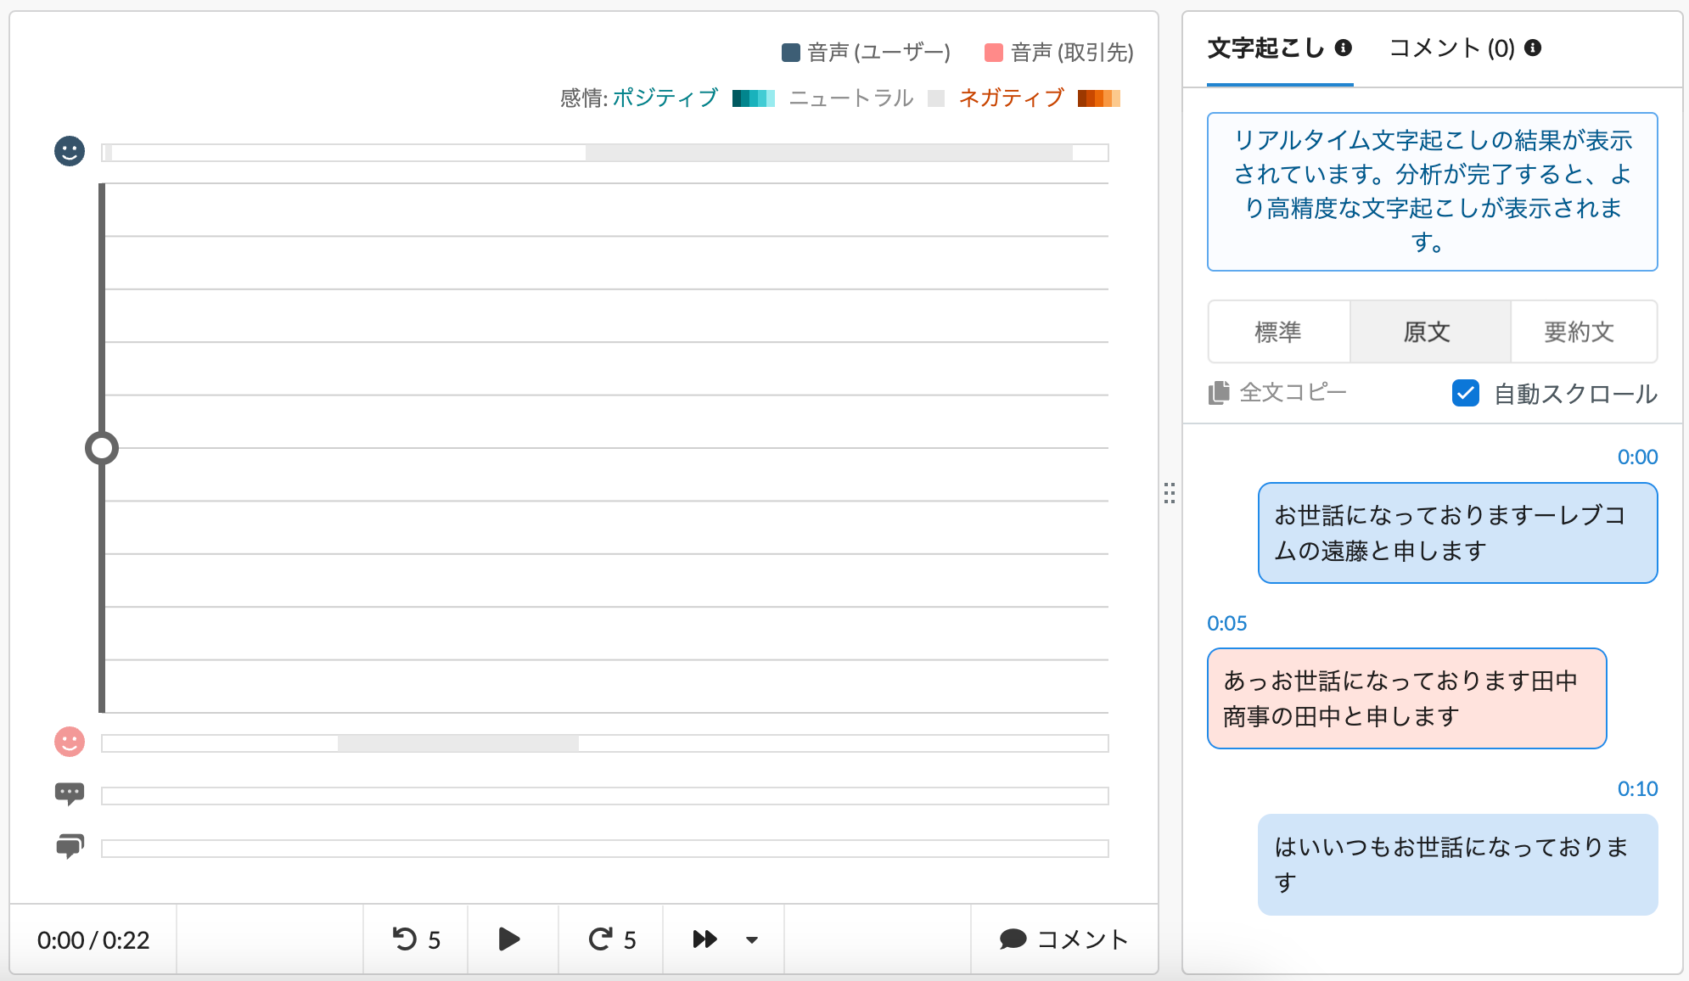Click the ニュートラル label

coord(851,98)
